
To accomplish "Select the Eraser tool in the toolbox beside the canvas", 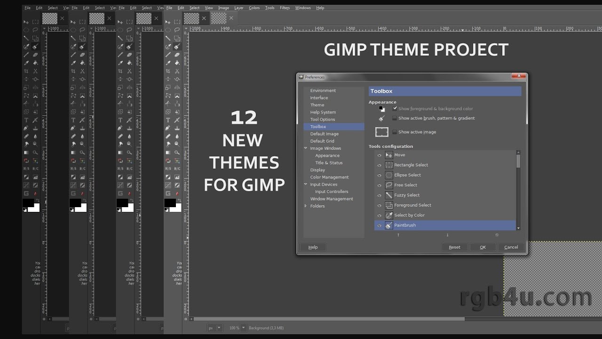I will coord(177,55).
